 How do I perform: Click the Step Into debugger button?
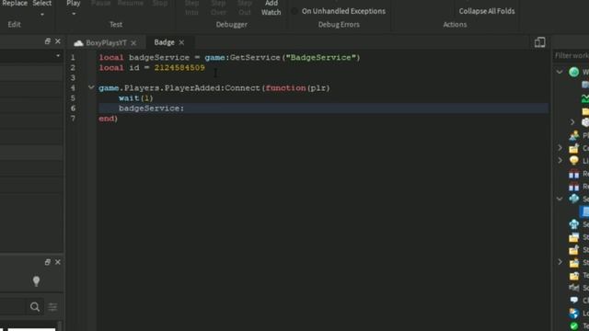coord(191,7)
